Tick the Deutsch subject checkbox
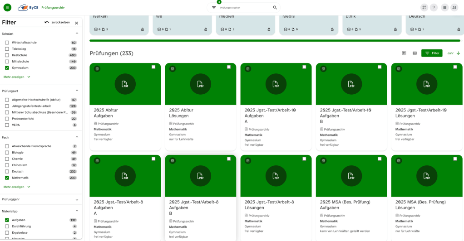This screenshot has width=464, height=241. coord(7,171)
